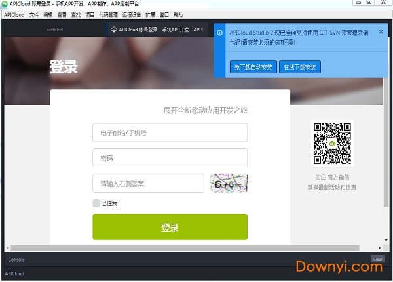Click the 电子邮箱/手机号 input field
The width and height of the screenshot is (393, 282).
pos(170,132)
